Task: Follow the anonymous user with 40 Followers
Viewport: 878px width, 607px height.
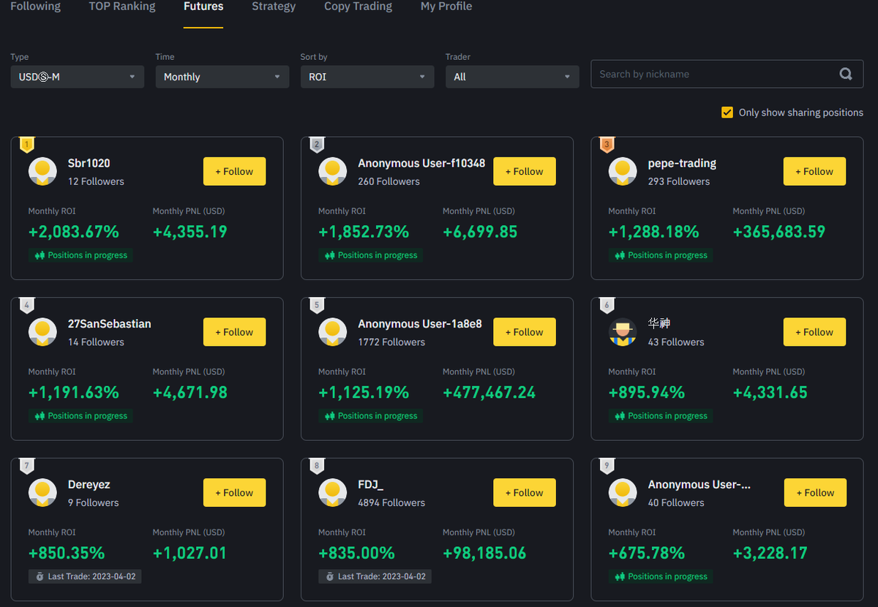Action: coord(815,493)
